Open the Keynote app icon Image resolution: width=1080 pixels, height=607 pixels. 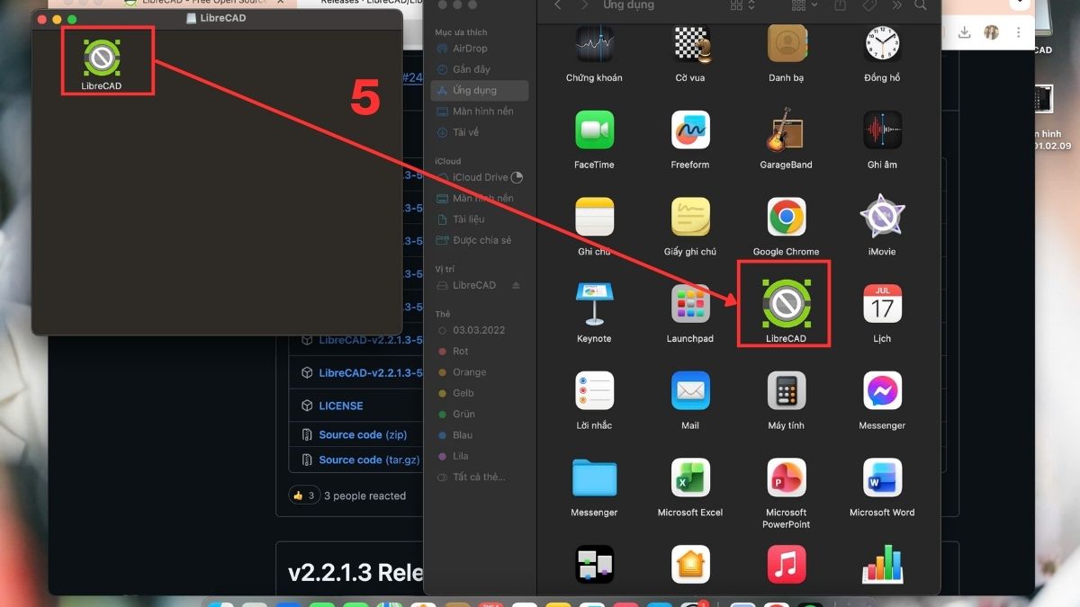pyautogui.click(x=594, y=304)
